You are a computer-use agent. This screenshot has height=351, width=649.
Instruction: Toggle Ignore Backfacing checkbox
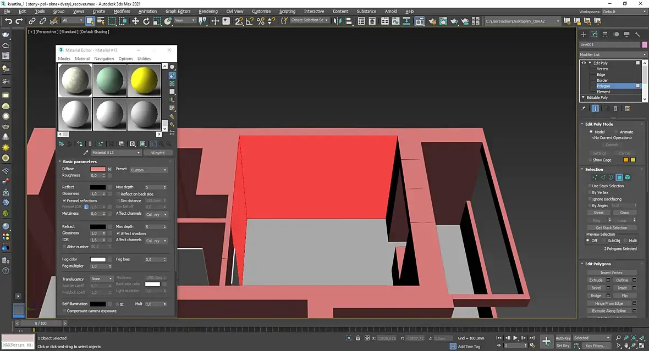pos(589,199)
